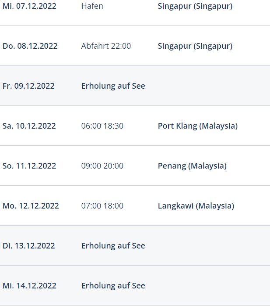Click Erholung auf See on 13.12.2022
This screenshot has width=270, height=306.
[113, 246]
